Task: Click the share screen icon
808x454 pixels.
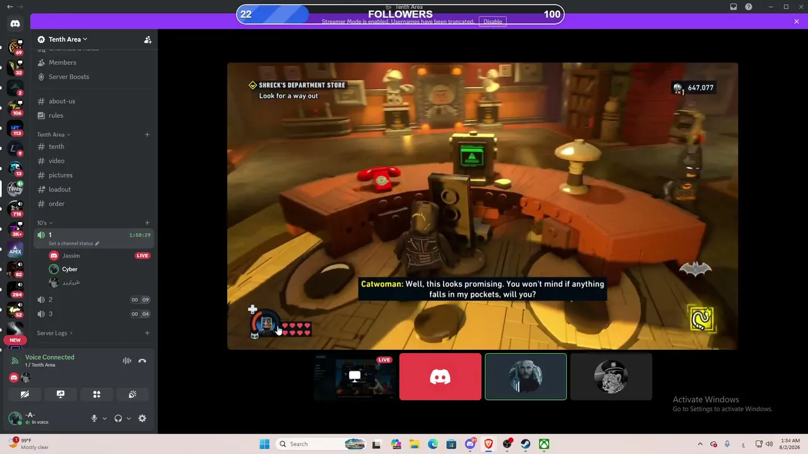Action: point(61,394)
